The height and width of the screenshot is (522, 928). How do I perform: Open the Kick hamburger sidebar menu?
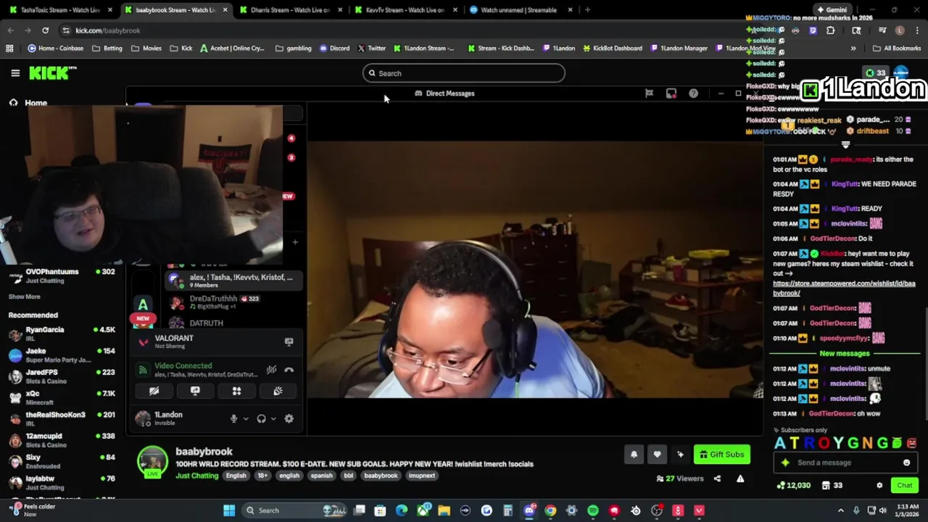click(15, 73)
